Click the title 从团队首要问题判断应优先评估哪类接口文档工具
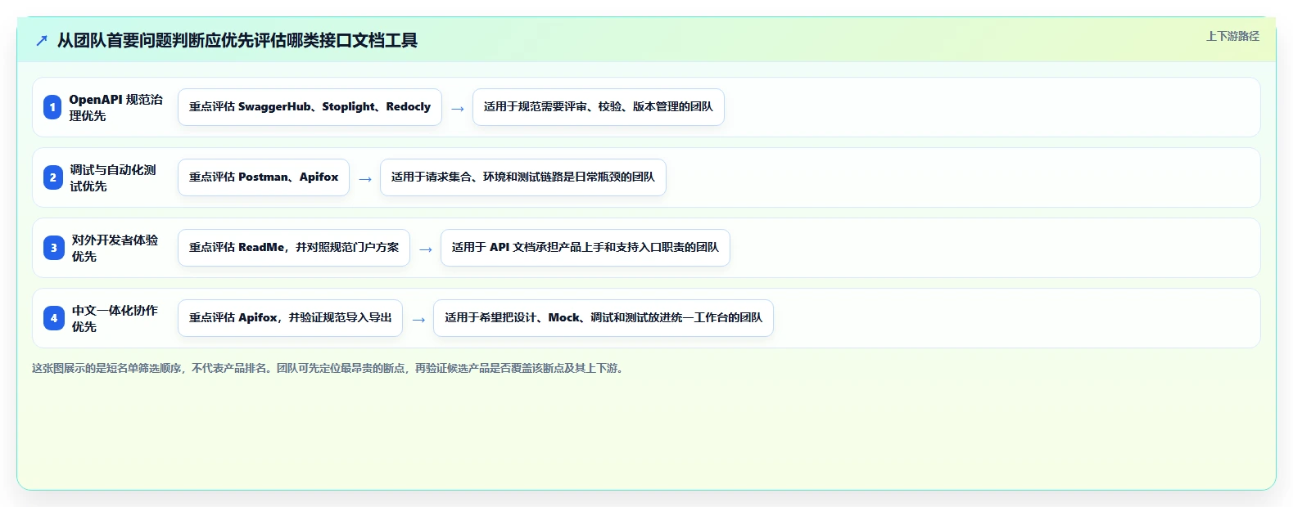The height and width of the screenshot is (507, 1293). click(237, 40)
